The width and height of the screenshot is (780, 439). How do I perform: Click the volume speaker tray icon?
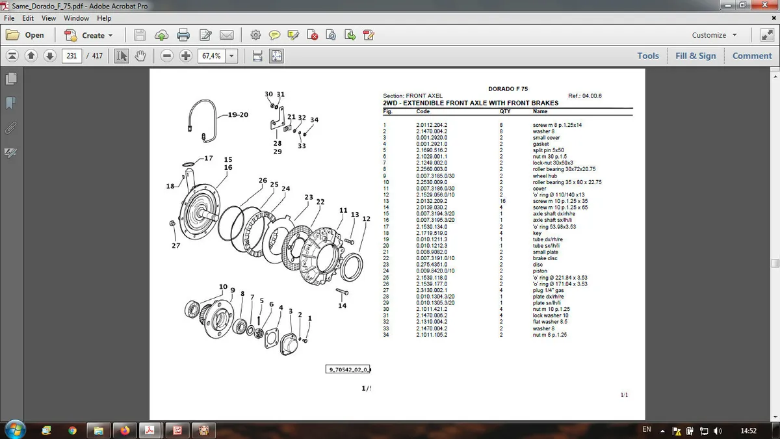point(717,431)
